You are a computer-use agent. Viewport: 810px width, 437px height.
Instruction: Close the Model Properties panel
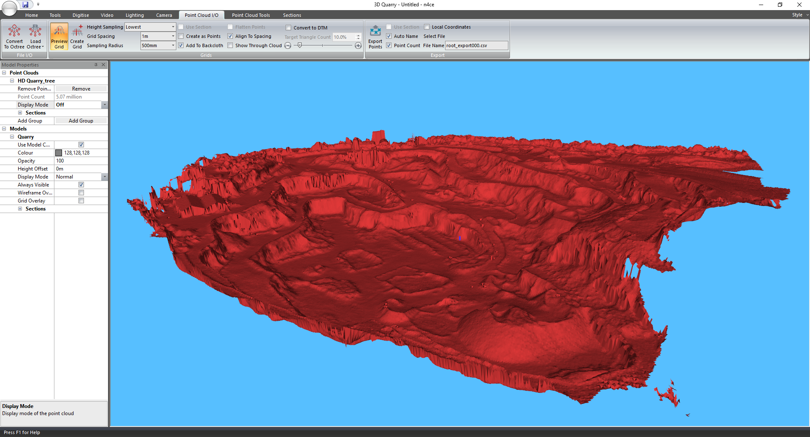pyautogui.click(x=103, y=64)
